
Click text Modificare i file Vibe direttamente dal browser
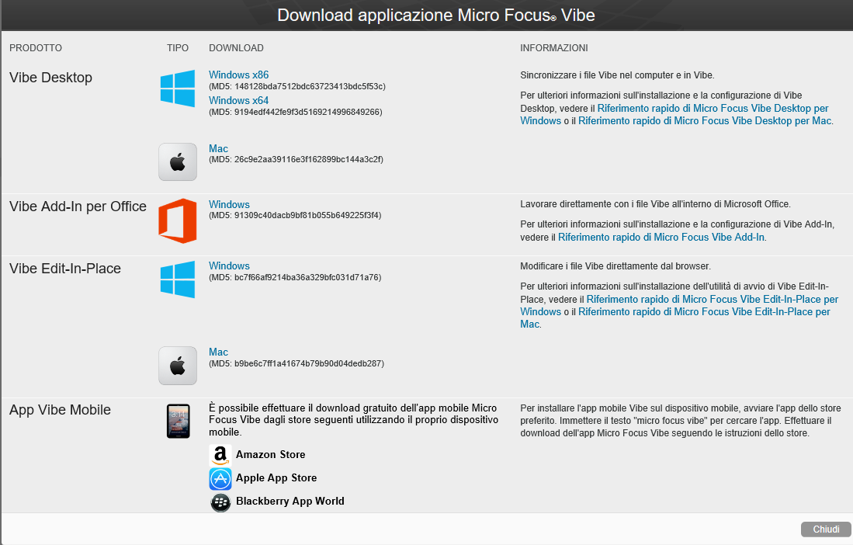pyautogui.click(x=615, y=266)
